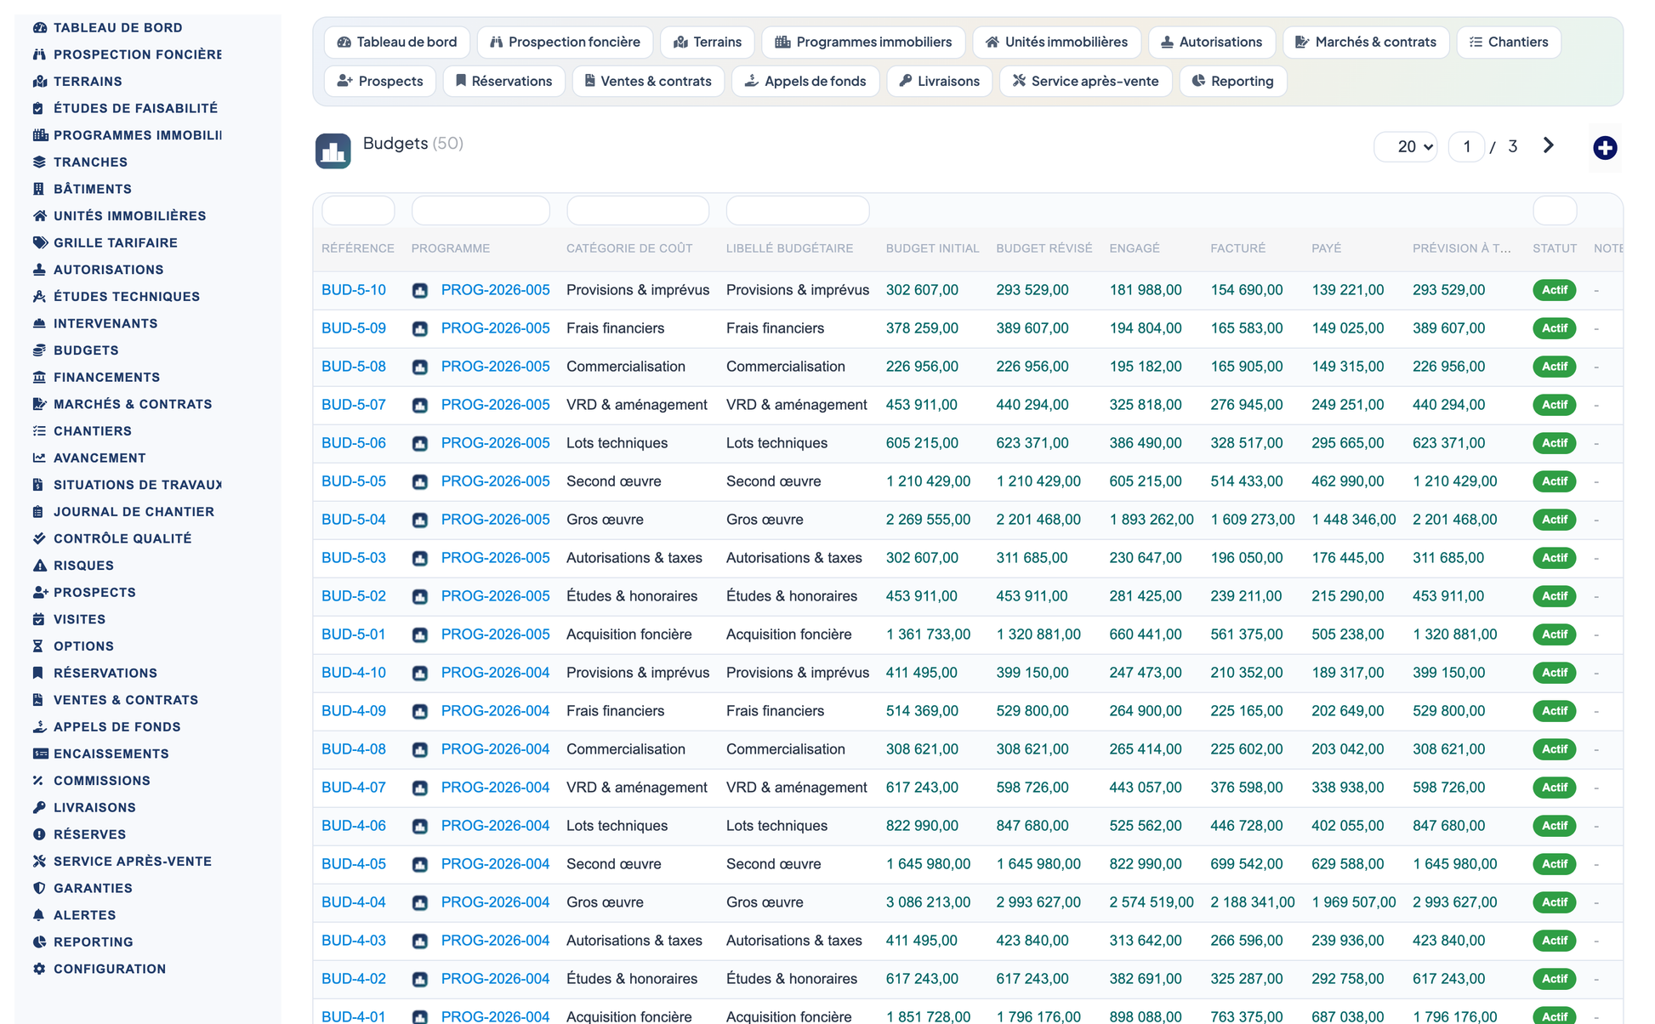The width and height of the screenshot is (1655, 1024).
Task: Click Gros œuvre category in BUD-4-04 row
Action: point(605,902)
